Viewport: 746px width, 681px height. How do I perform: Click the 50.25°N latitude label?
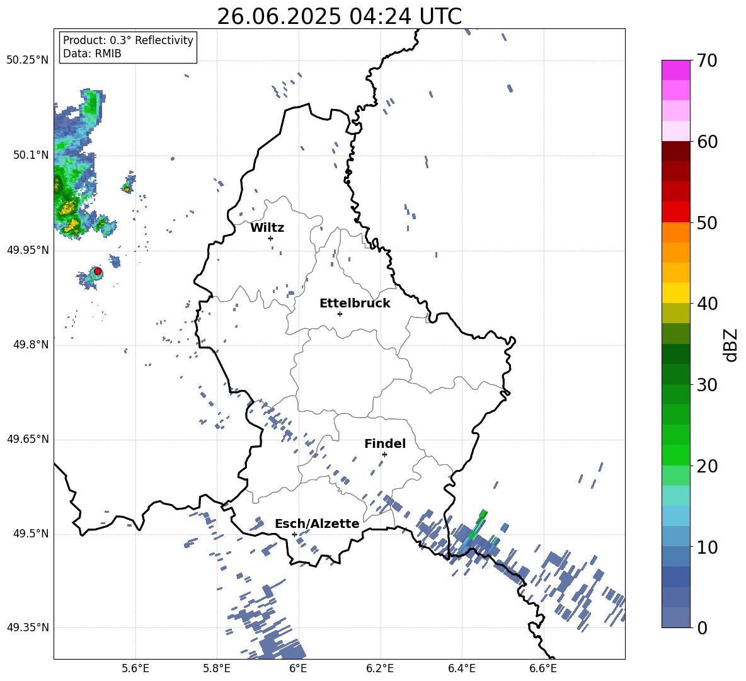(x=28, y=60)
